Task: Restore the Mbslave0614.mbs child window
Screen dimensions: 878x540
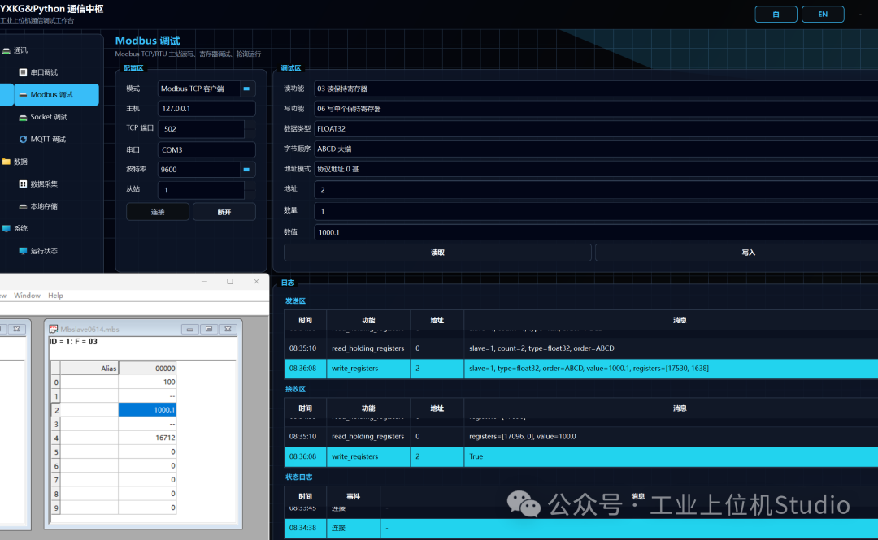Action: tap(209, 329)
